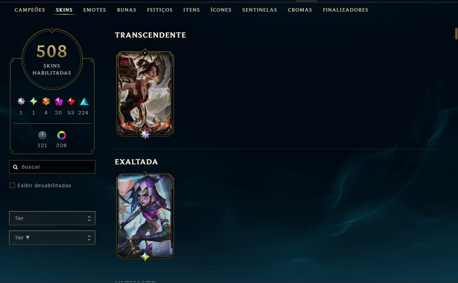Click the legacy skins emblem icon
The width and height of the screenshot is (458, 283).
42,135
